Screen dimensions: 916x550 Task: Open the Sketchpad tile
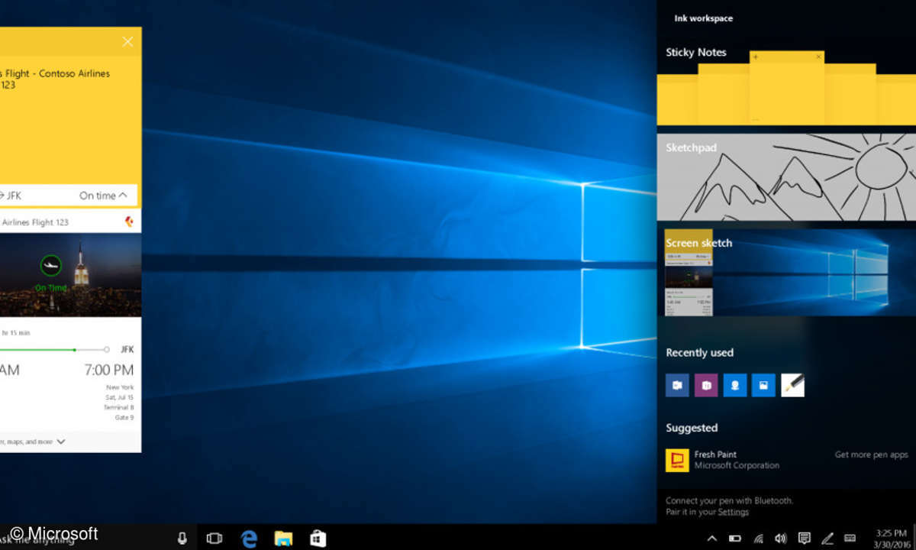tap(786, 178)
